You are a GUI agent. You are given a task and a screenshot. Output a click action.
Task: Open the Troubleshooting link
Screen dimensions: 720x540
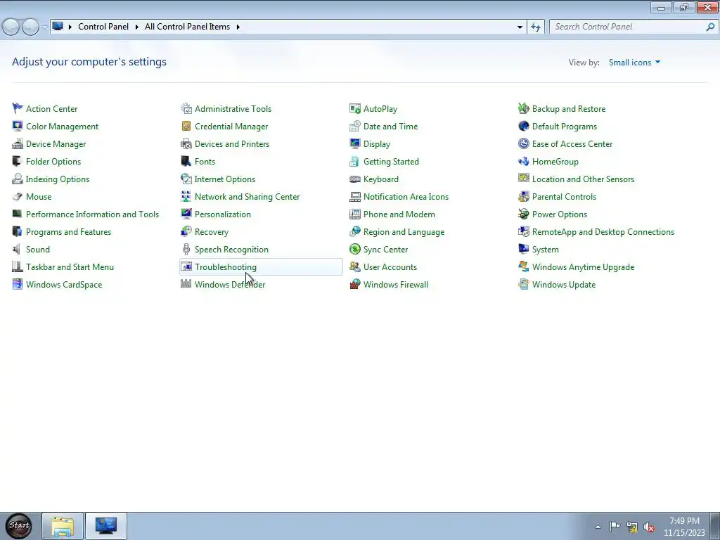[x=226, y=266]
